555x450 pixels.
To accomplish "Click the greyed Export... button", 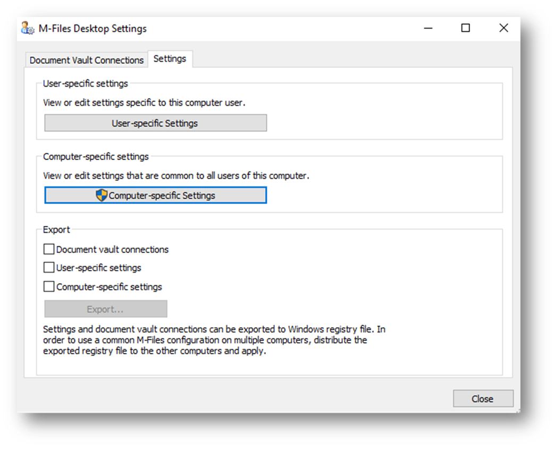I will pos(105,309).
